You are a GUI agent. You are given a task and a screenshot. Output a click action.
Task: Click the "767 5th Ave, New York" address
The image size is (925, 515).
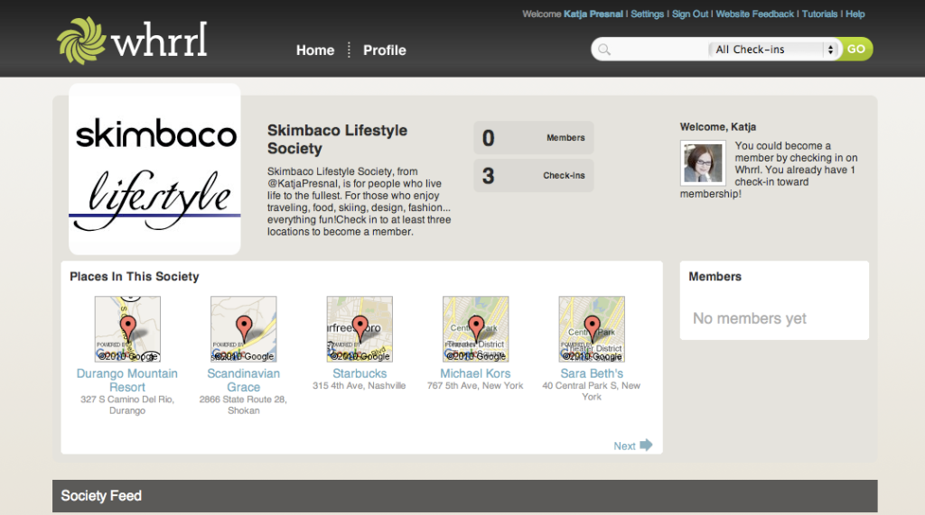475,385
